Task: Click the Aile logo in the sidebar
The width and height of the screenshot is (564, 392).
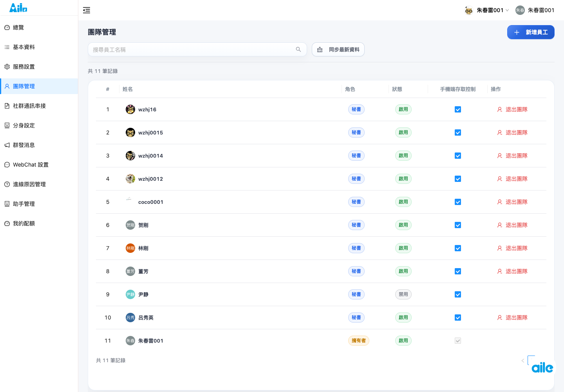Action: point(18,7)
